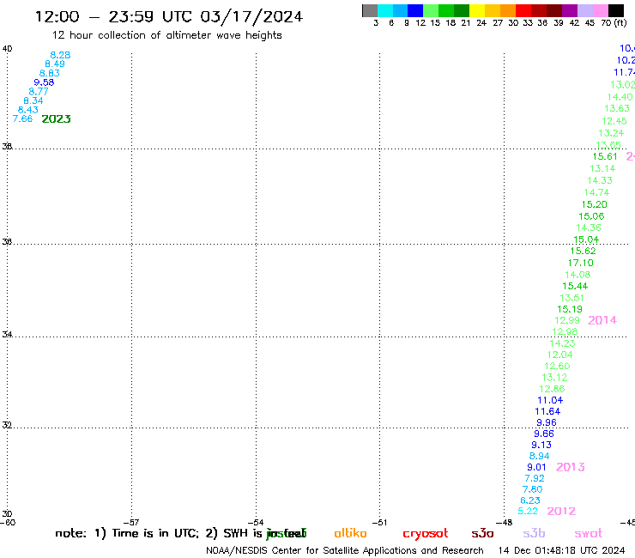The image size is (635, 558).
Task: Select the purple swatch in the color scale
Action: pos(570,10)
